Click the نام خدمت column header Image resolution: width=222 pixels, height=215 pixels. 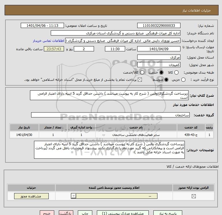[x=136, y=127]
